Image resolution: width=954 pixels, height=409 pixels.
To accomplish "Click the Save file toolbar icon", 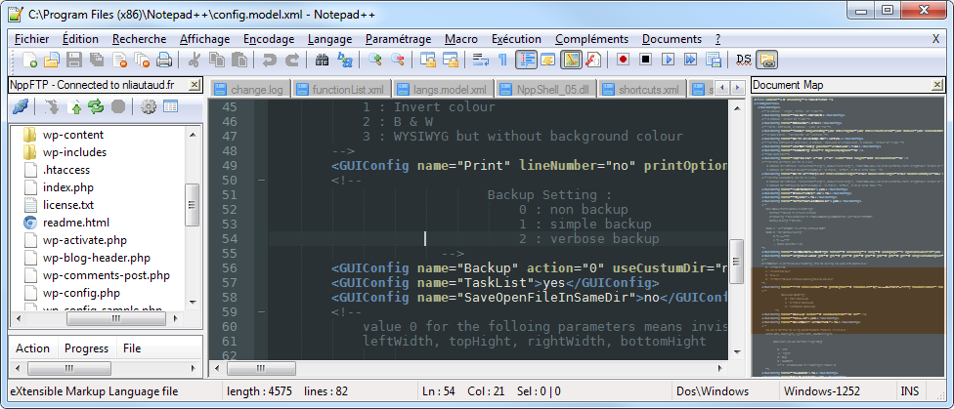I will click(x=74, y=61).
